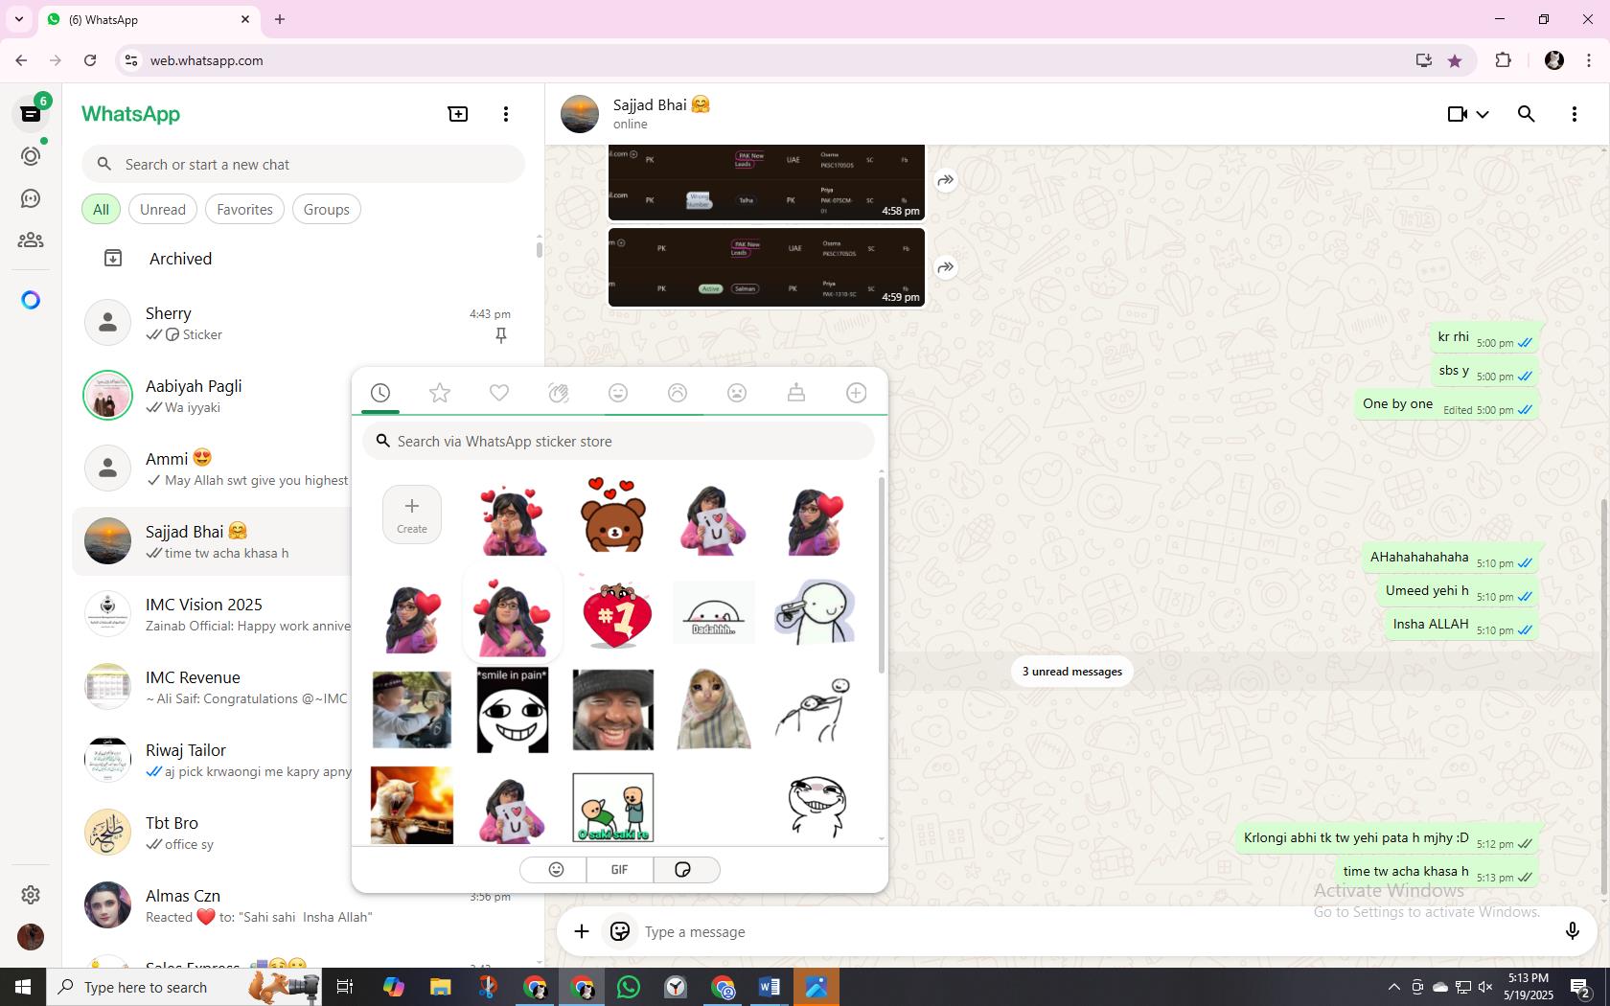This screenshot has width=1610, height=1006.
Task: Forward the 4:59 pm image message
Action: coord(946,267)
